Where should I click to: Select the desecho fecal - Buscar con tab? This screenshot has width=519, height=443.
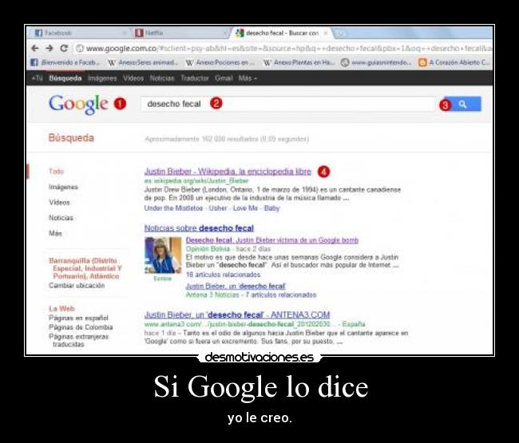281,33
